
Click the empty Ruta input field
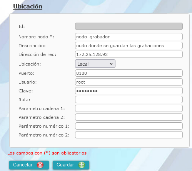(x=129, y=100)
